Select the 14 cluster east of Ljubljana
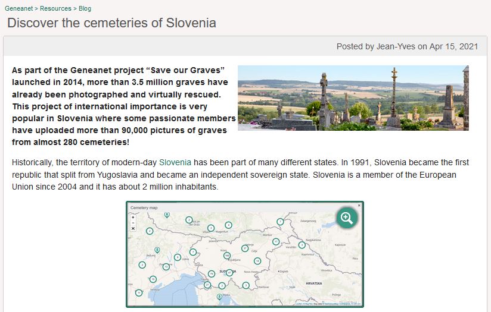491x312 pixels. pyautogui.click(x=257, y=261)
